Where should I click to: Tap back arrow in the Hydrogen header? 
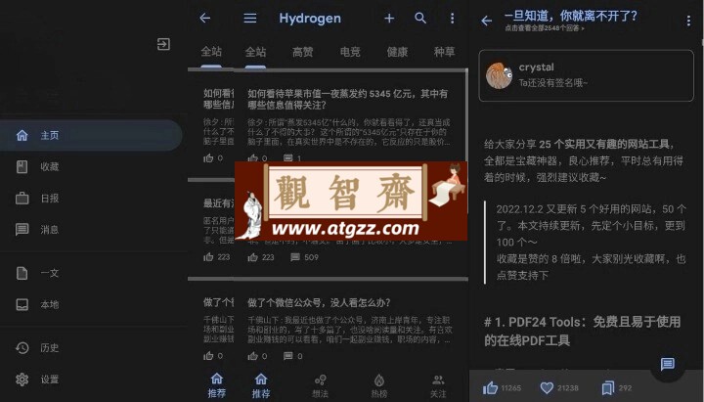205,18
